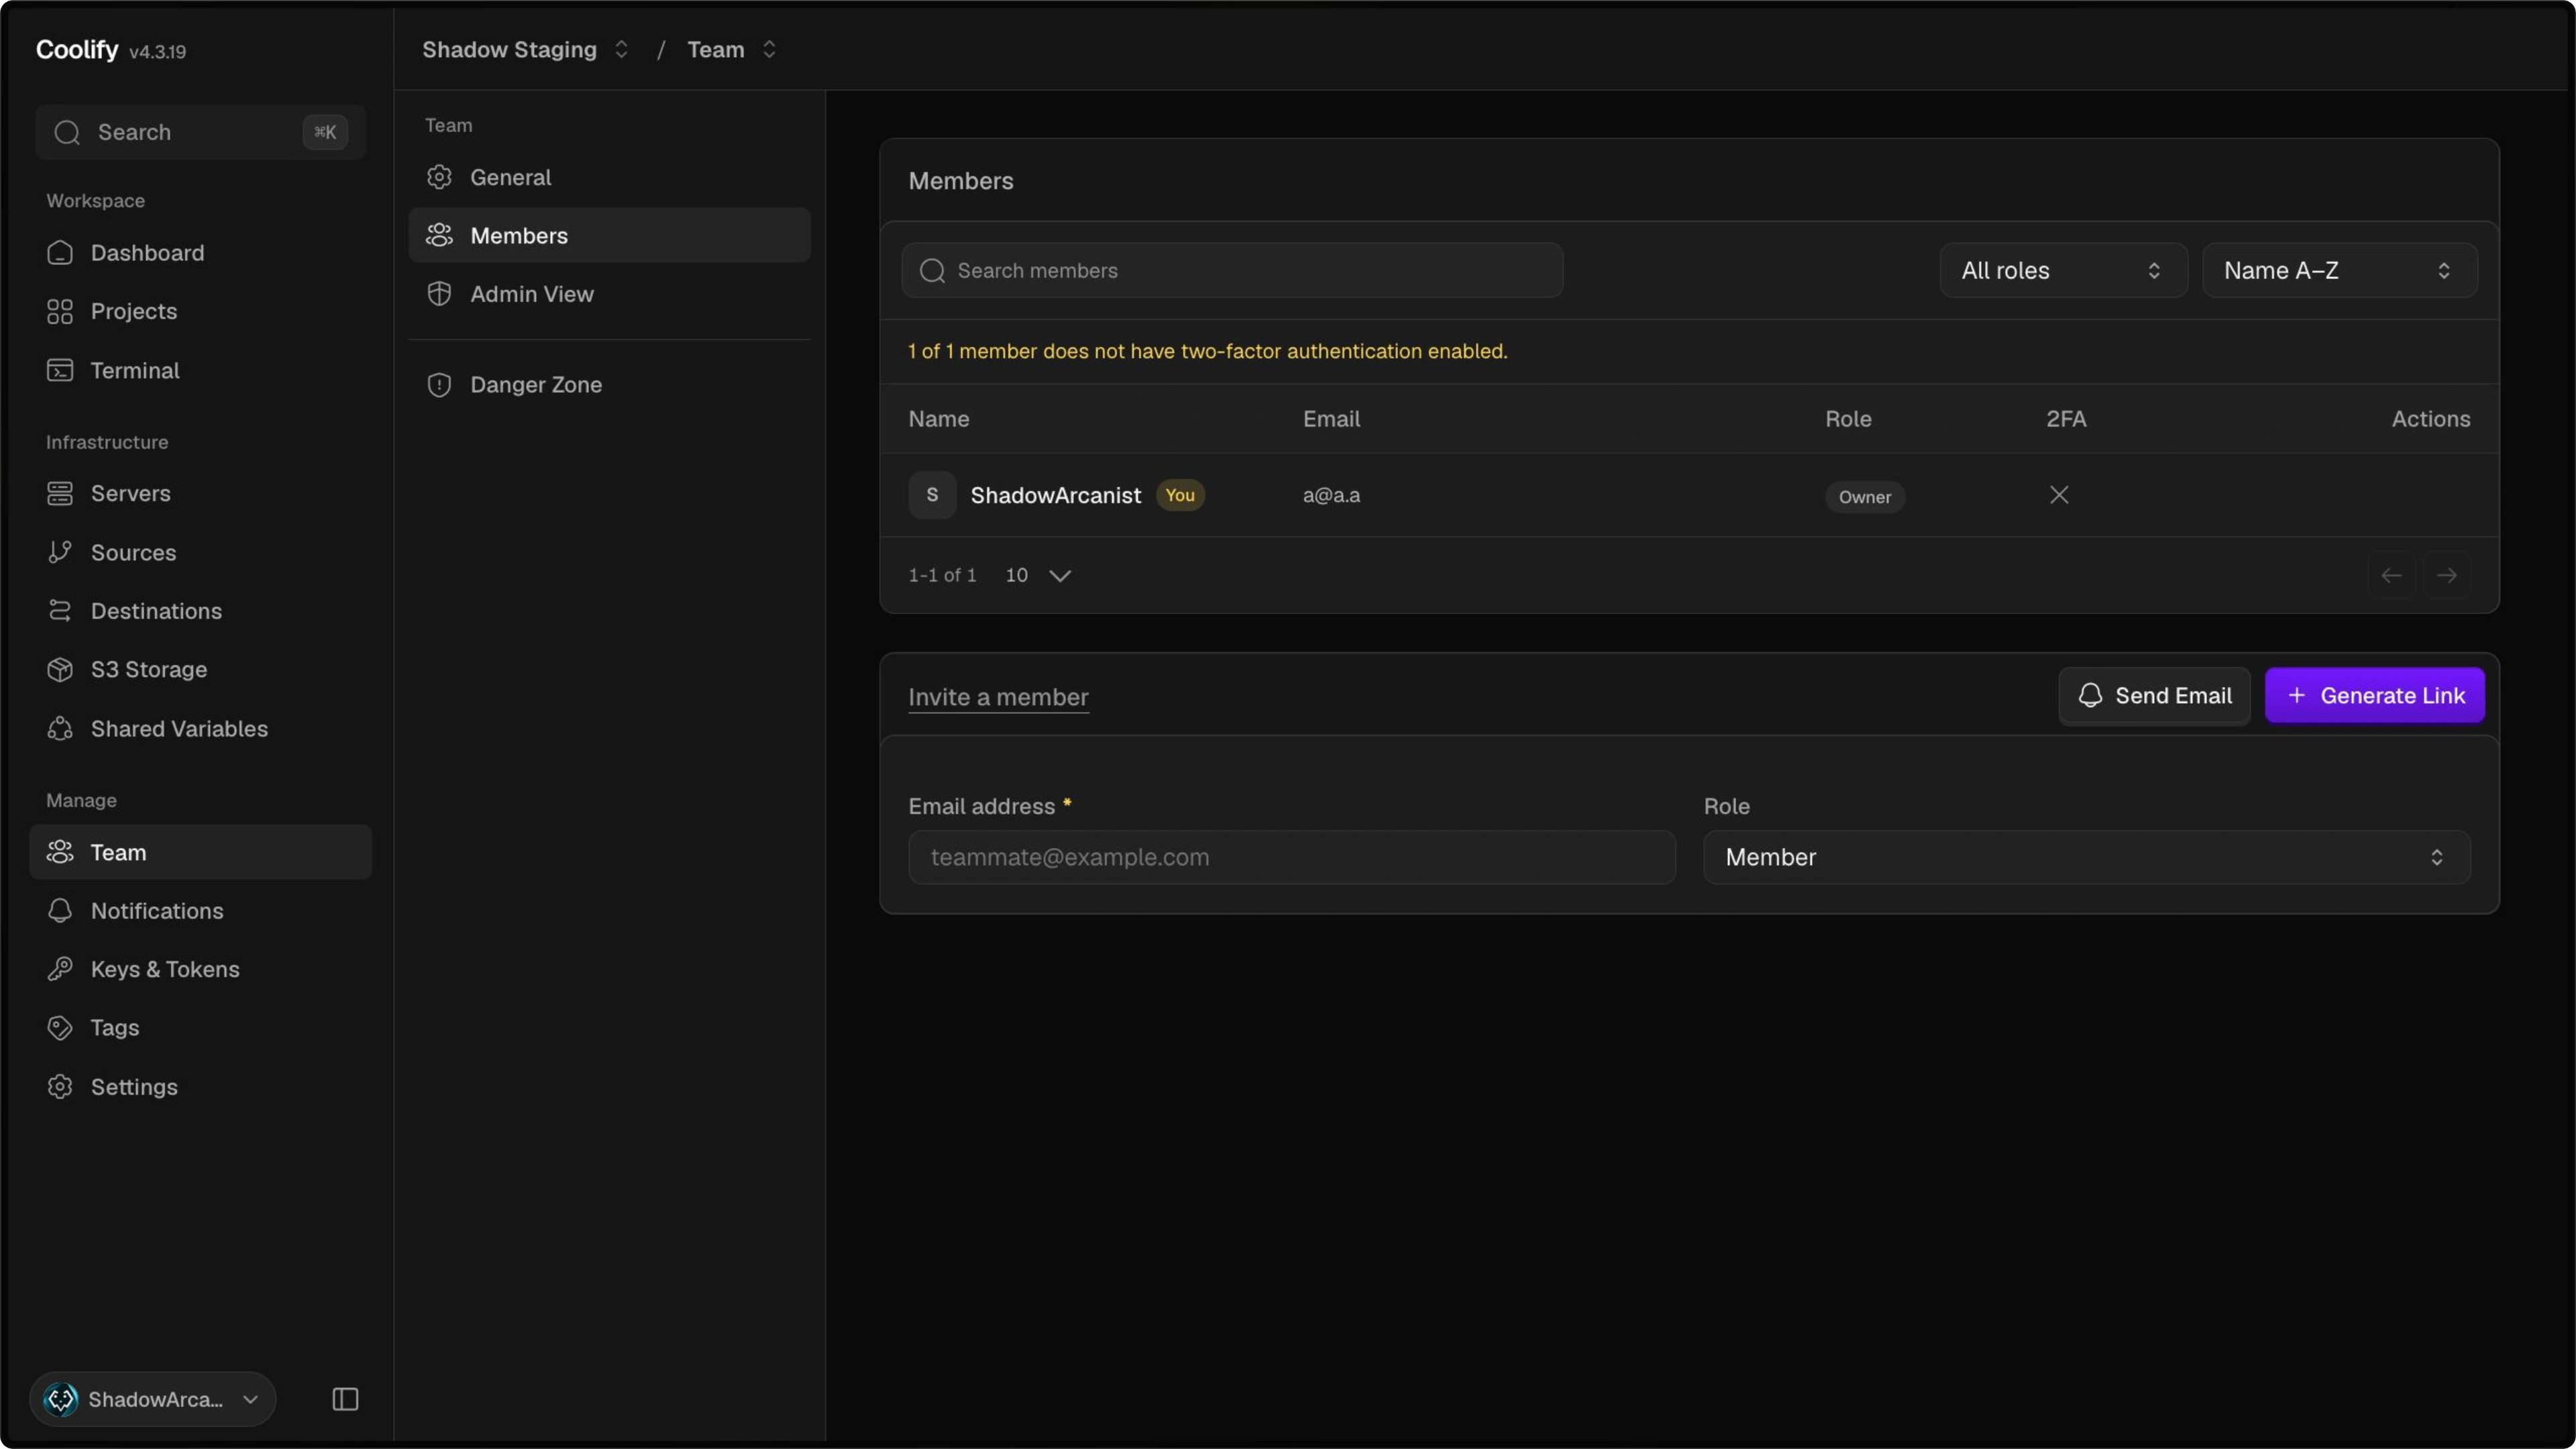Click the Dashboard icon
Screen dimensions: 2576x1449
click(60, 253)
